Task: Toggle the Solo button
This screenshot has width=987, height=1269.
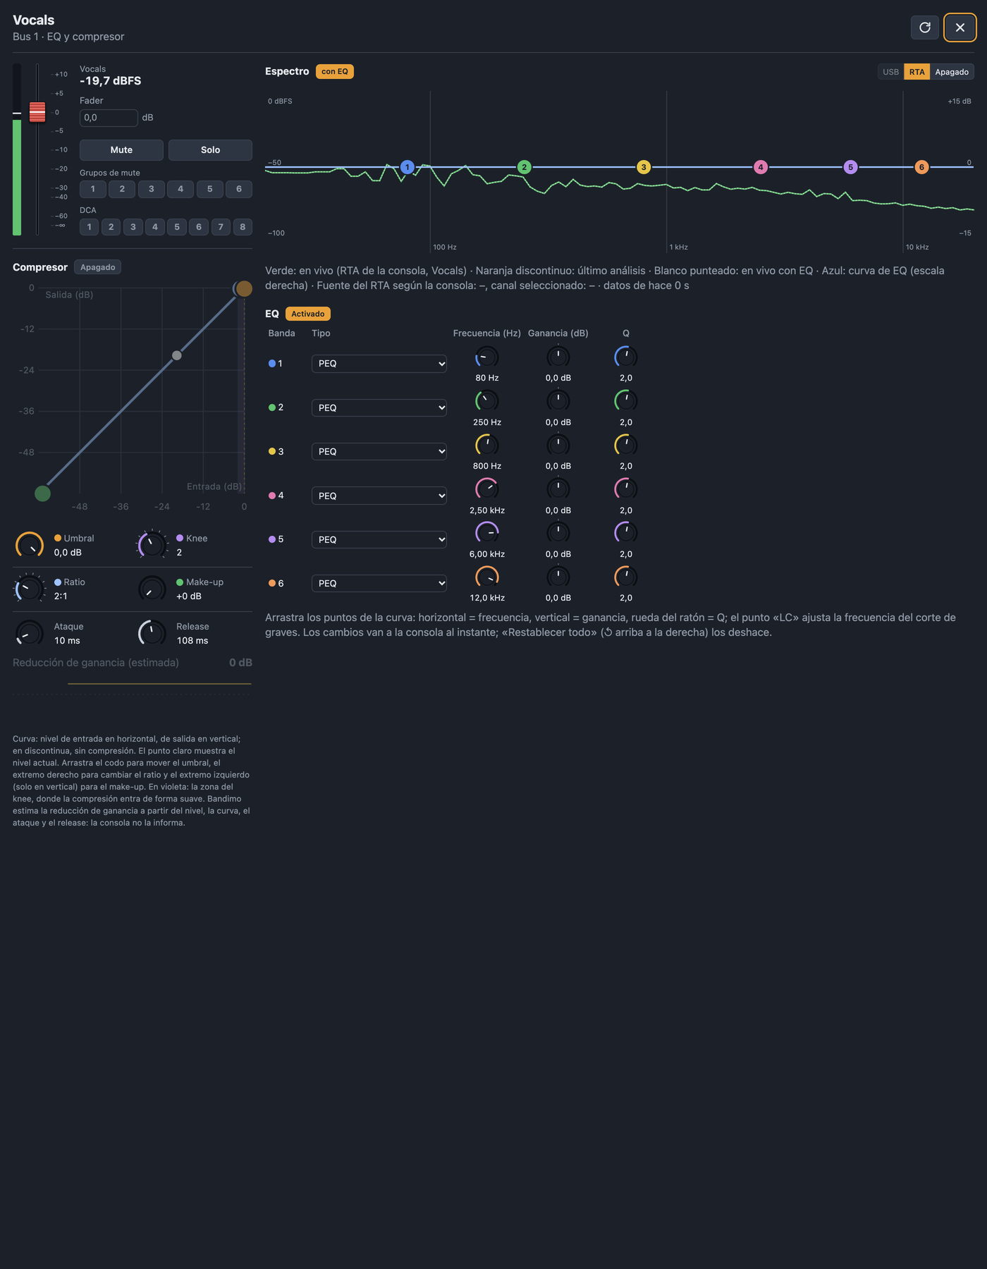Action: [x=210, y=149]
